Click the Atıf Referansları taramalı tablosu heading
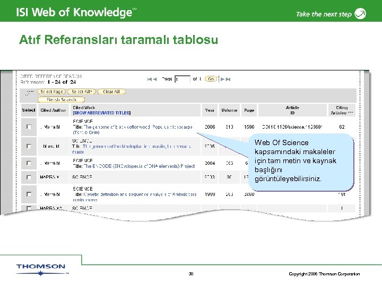 coord(118,40)
